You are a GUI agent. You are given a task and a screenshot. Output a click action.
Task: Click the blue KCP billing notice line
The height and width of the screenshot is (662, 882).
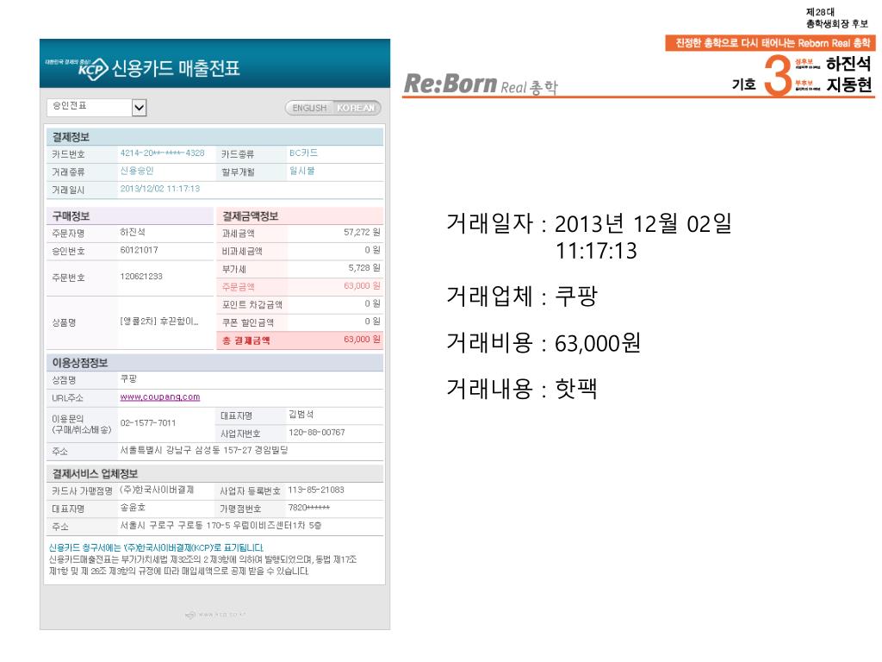(157, 547)
